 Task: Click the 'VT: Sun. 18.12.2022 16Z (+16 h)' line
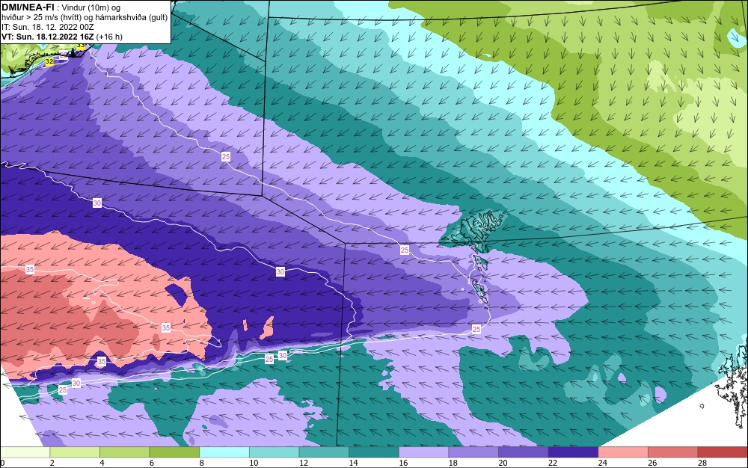tap(62, 37)
